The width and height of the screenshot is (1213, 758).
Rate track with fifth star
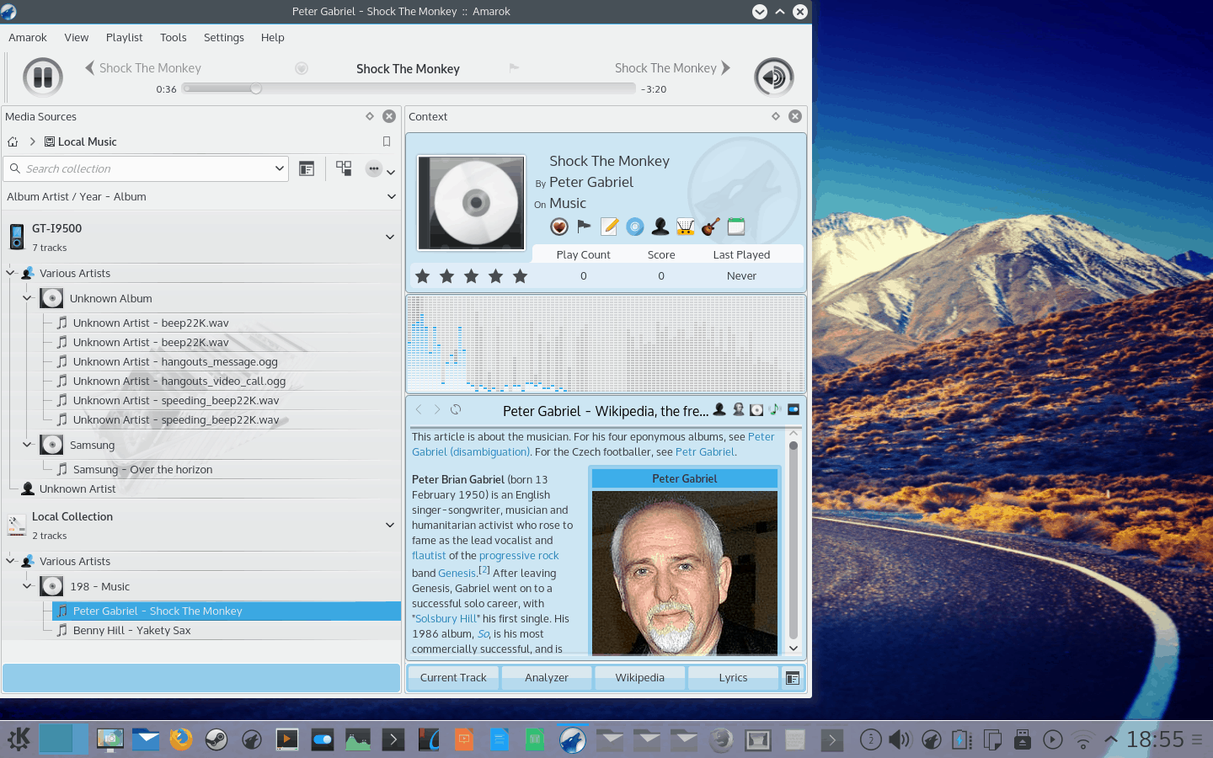point(521,275)
